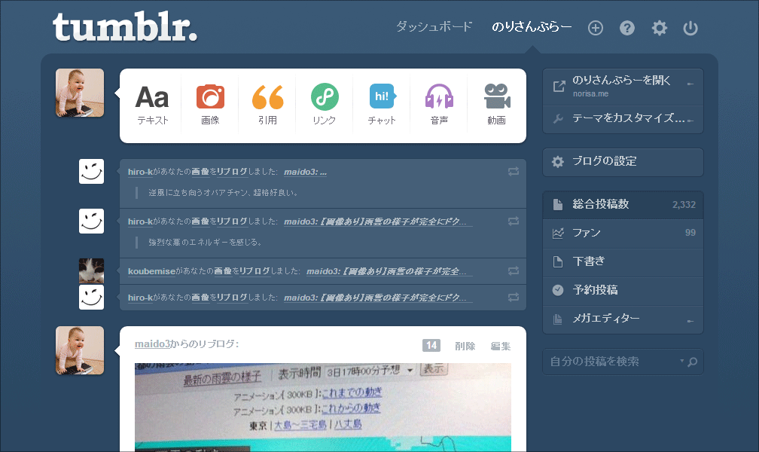Click smiley avatar on last hiro-k notification
This screenshot has width=759, height=452.
click(x=92, y=297)
